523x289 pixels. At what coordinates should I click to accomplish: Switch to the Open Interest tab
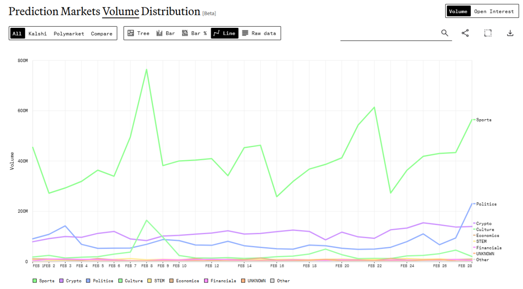[494, 11]
